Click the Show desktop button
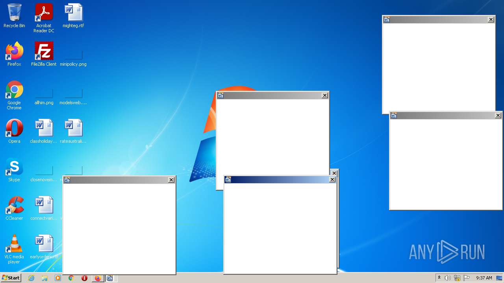This screenshot has width=504, height=283. point(500,278)
